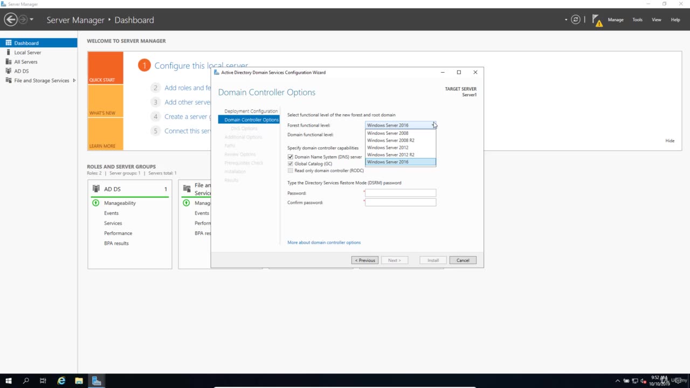
Task: Open the notifications flag with warning
Action: tap(597, 20)
